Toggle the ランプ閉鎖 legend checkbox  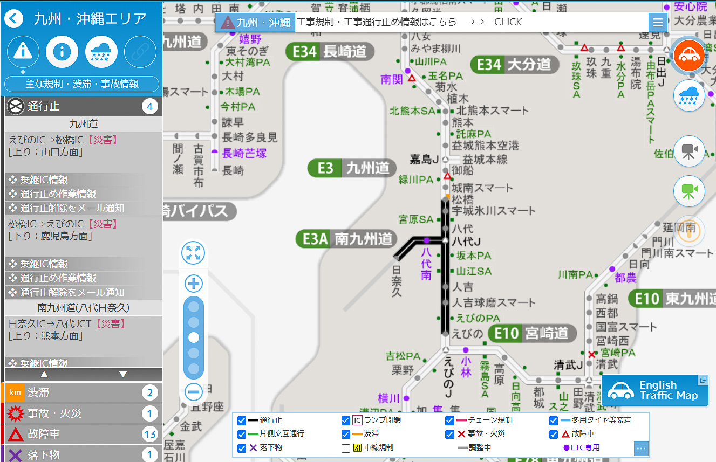tap(346, 420)
